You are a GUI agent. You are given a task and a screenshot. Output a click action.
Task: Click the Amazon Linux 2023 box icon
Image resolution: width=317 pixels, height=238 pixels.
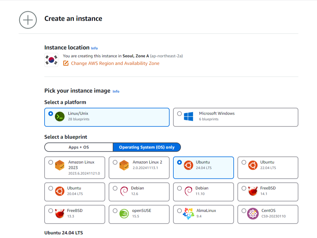click(60, 165)
